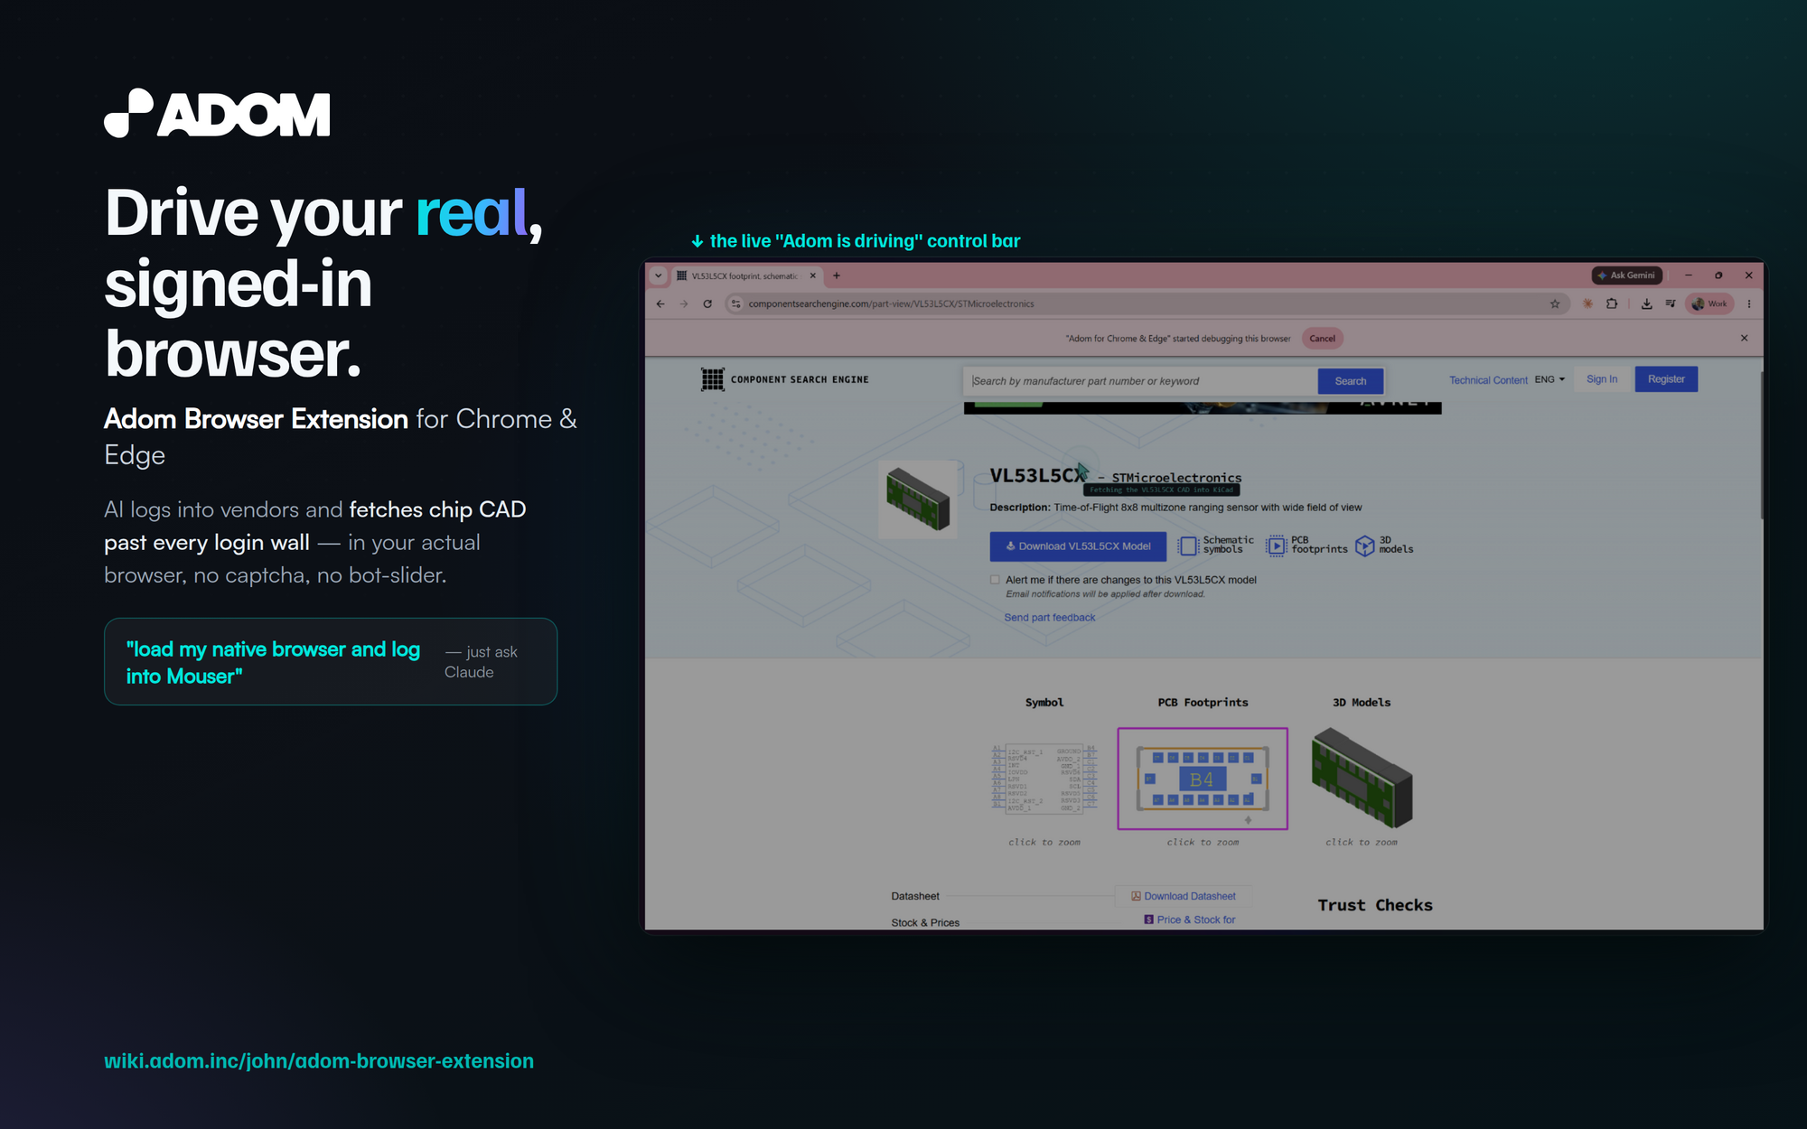Enable the model change alert checkbox

(995, 580)
